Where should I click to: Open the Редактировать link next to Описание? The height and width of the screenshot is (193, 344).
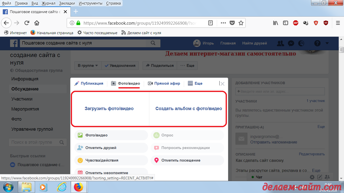point(312,154)
